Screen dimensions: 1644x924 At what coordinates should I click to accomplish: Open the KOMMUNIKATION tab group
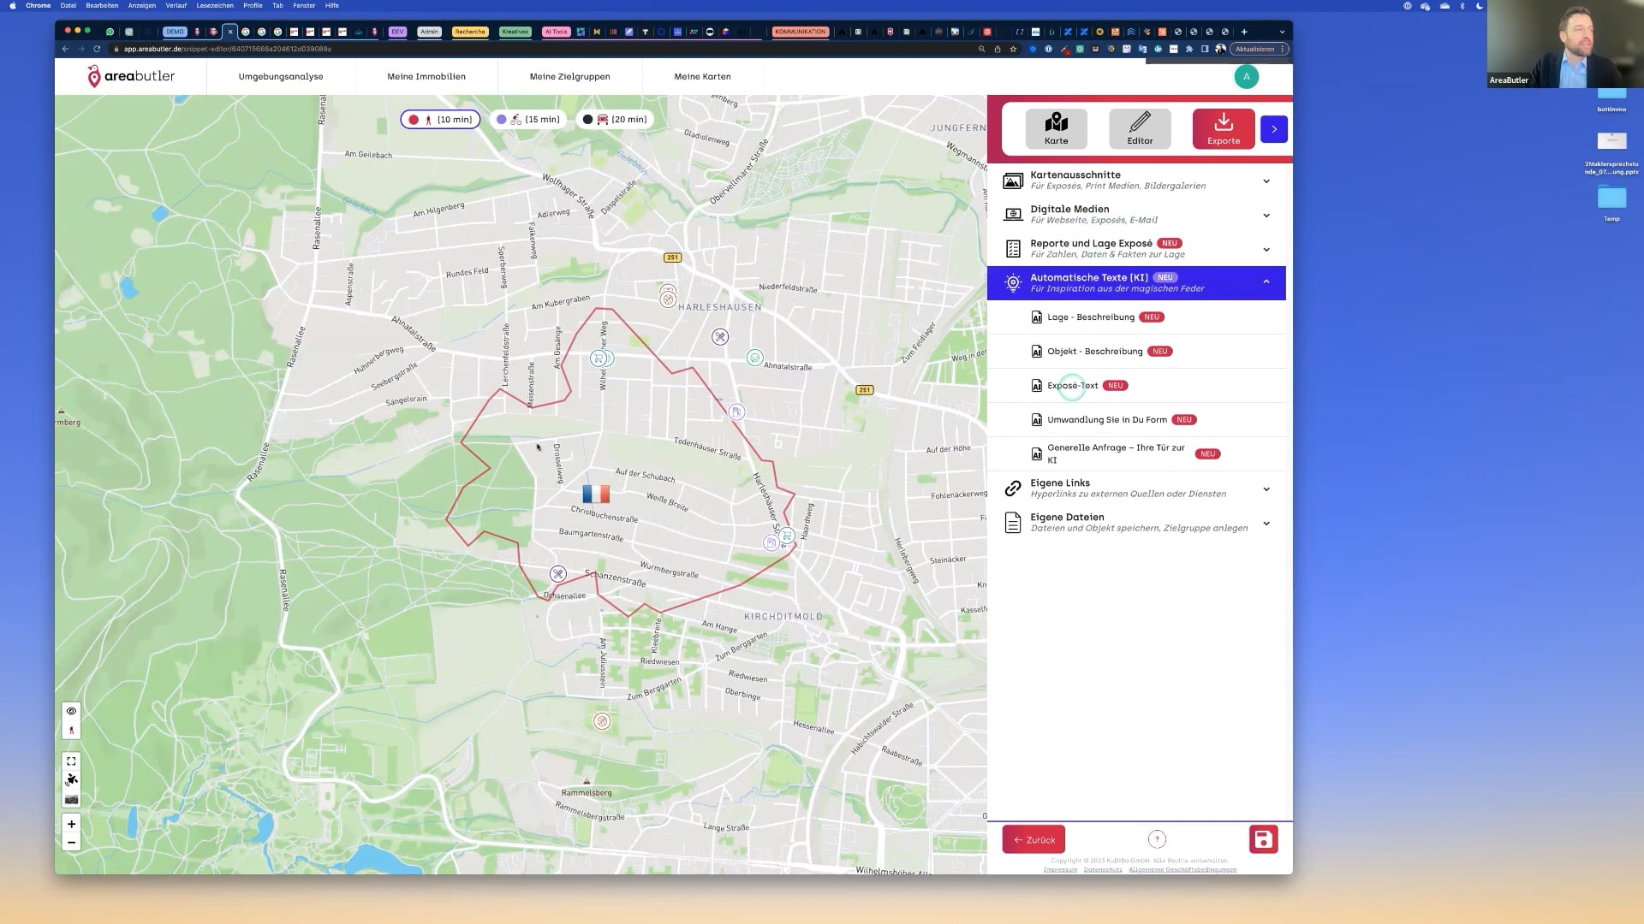coord(801,32)
